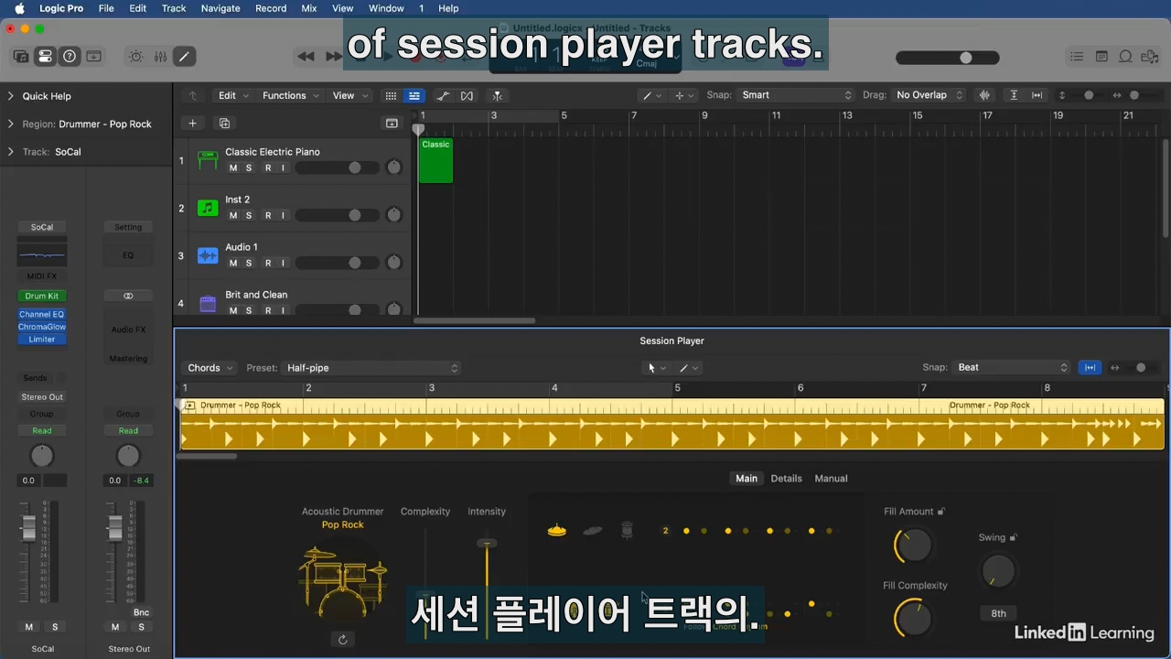Open the Session Player Chords dropdown
Screen dimensions: 1171x659
tap(210, 368)
